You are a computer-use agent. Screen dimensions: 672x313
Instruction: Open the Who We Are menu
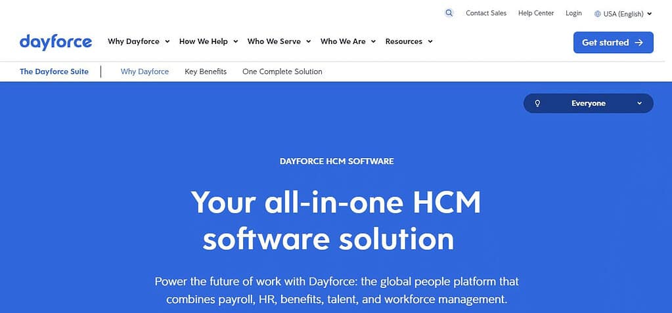[343, 41]
